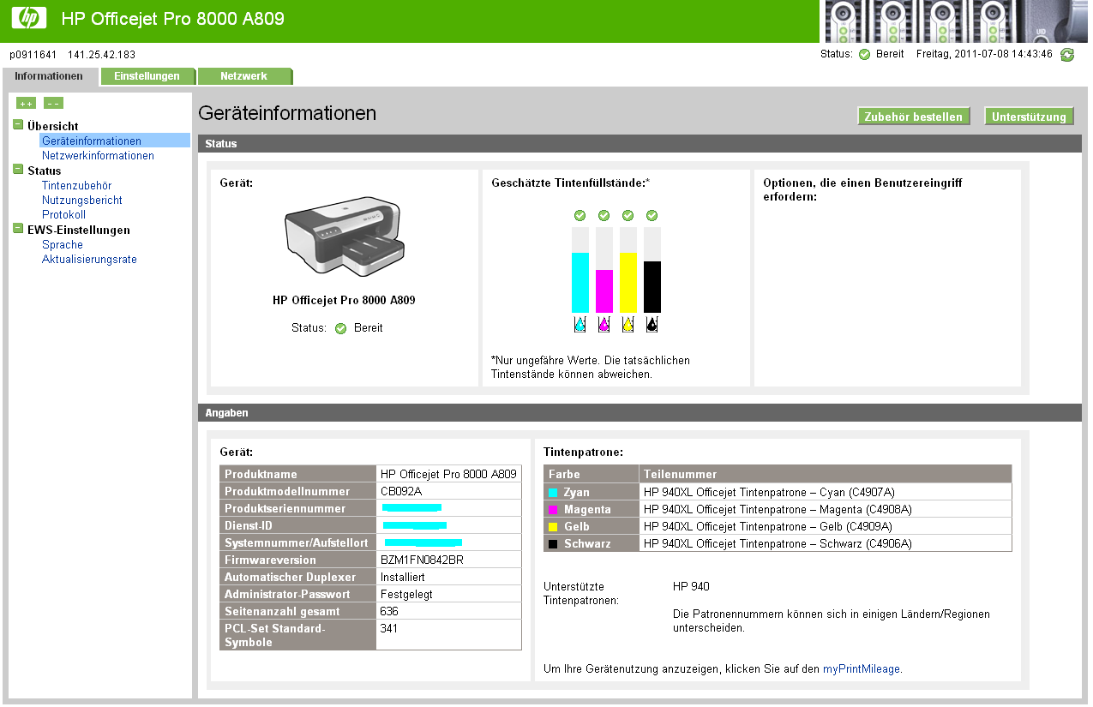
Task: Click the black ink drop icon
Action: click(x=652, y=324)
